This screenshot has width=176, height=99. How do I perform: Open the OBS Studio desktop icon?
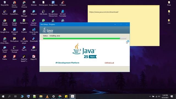coord(43,12)
